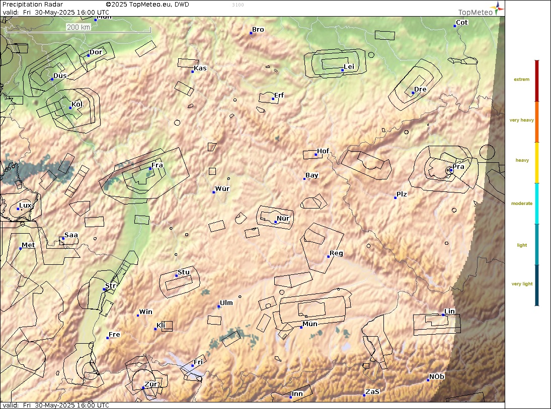This screenshot has width=551, height=409.
Task: Click the "Kas" Kassel city label
Action: pos(200,68)
